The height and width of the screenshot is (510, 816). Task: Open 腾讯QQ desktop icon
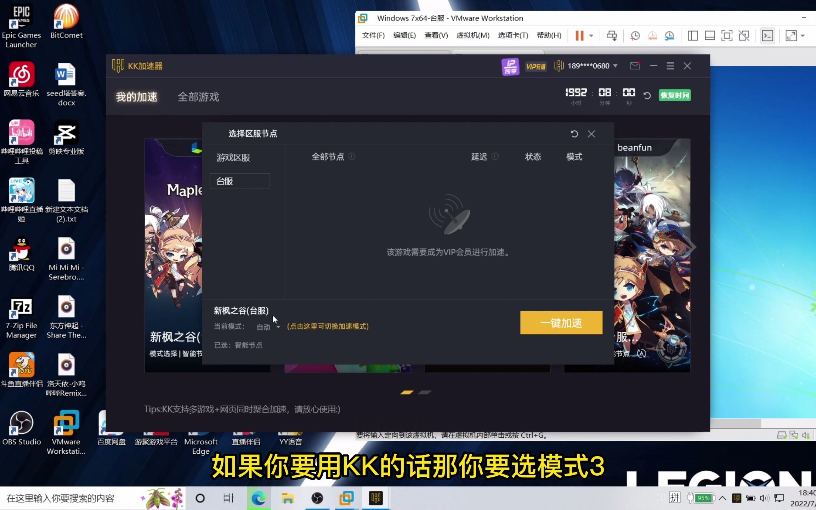(x=21, y=254)
